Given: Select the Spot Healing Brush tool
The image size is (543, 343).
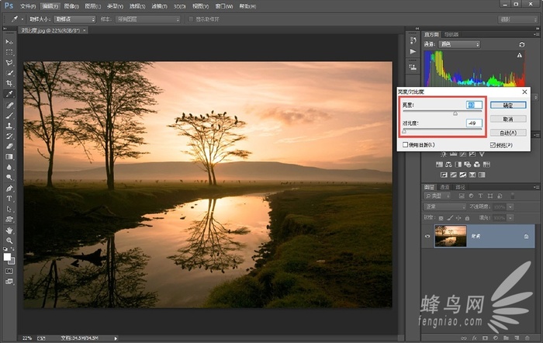Looking at the screenshot, I should click(x=9, y=106).
